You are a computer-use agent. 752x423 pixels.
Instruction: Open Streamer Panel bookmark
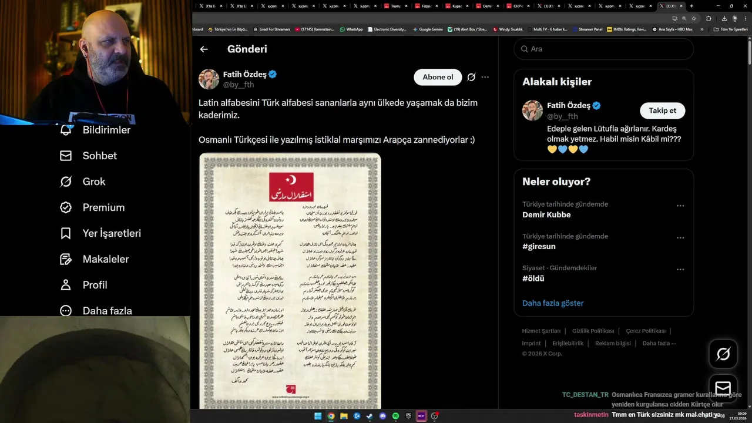587,29
